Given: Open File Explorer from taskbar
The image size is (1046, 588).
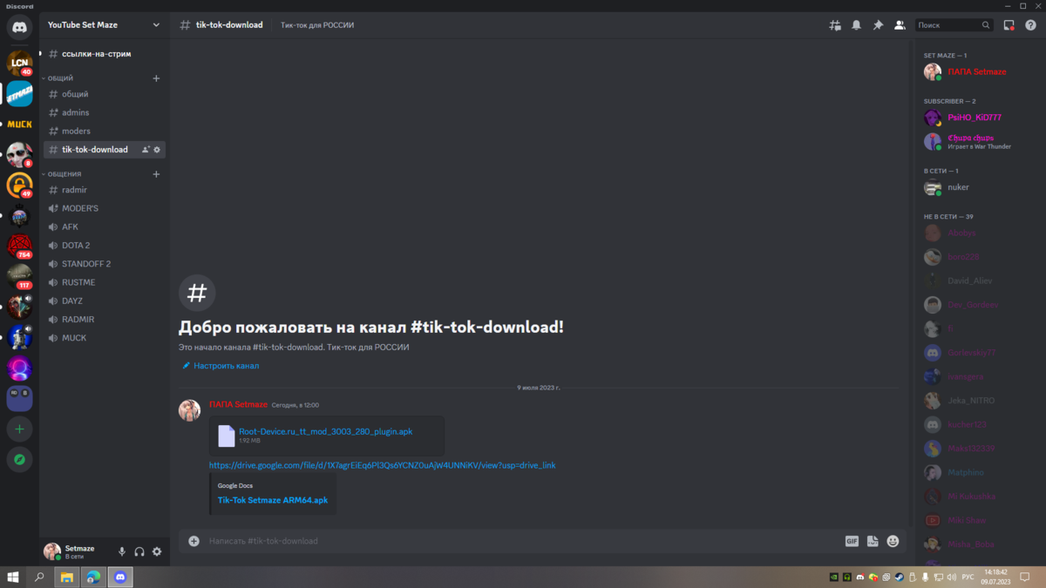Looking at the screenshot, I should [66, 577].
